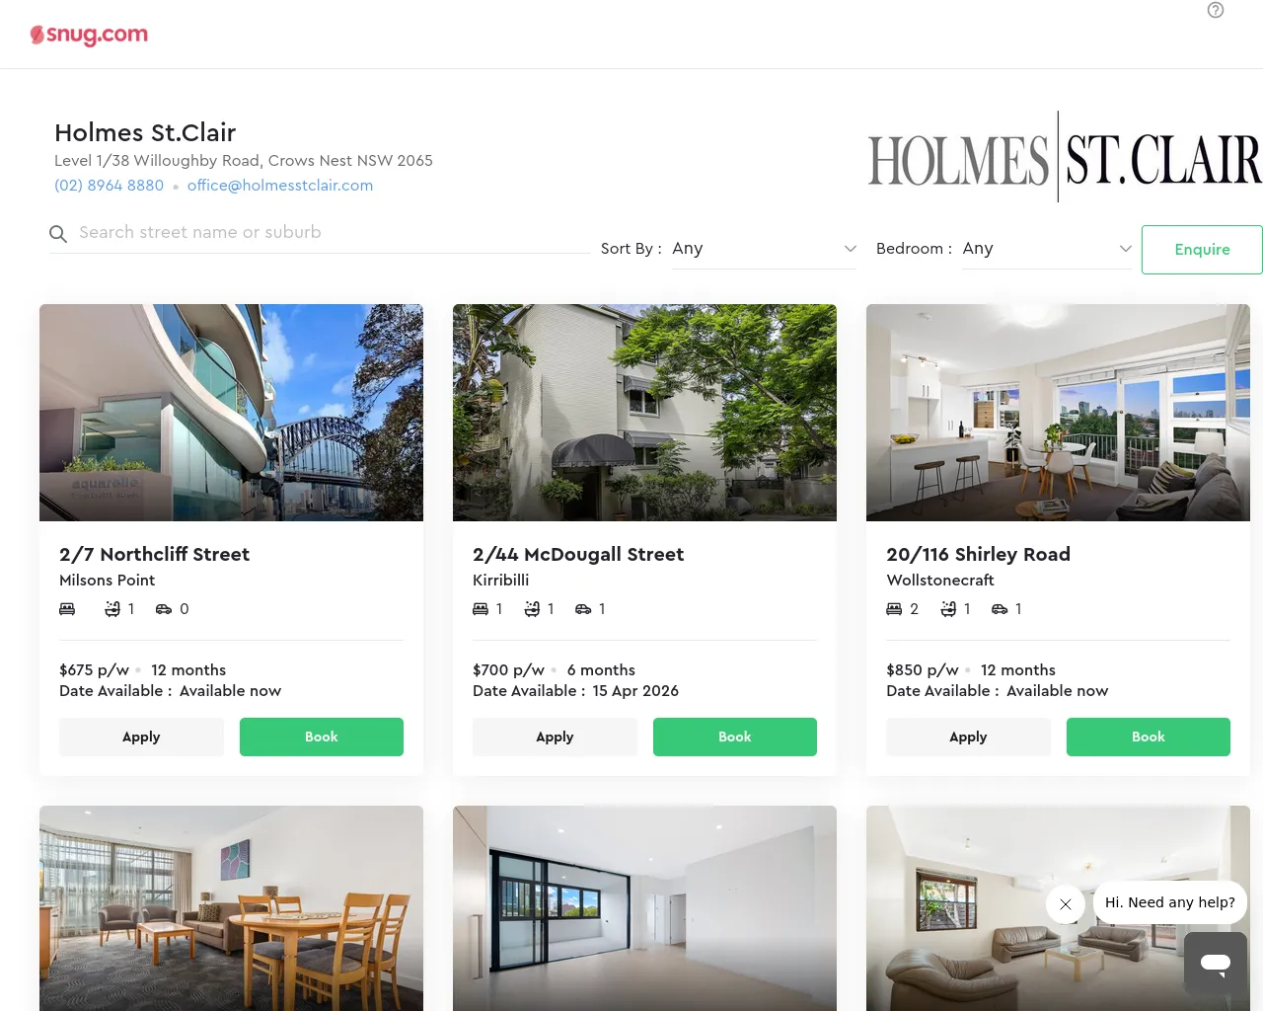Viewport: 1263px width, 1011px height.
Task: Click car parking icon on 20/116 Shirley Road
Action: (1000, 609)
